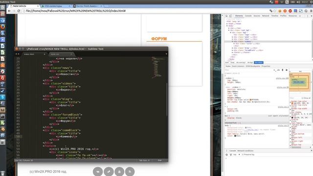The image size is (313, 176).
Task: Open the DevTools Profiles tab
Action: [283, 16]
